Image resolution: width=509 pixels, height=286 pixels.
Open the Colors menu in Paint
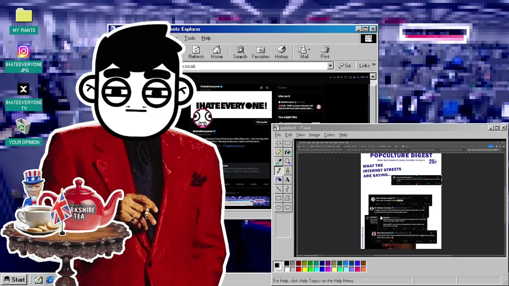click(x=329, y=135)
